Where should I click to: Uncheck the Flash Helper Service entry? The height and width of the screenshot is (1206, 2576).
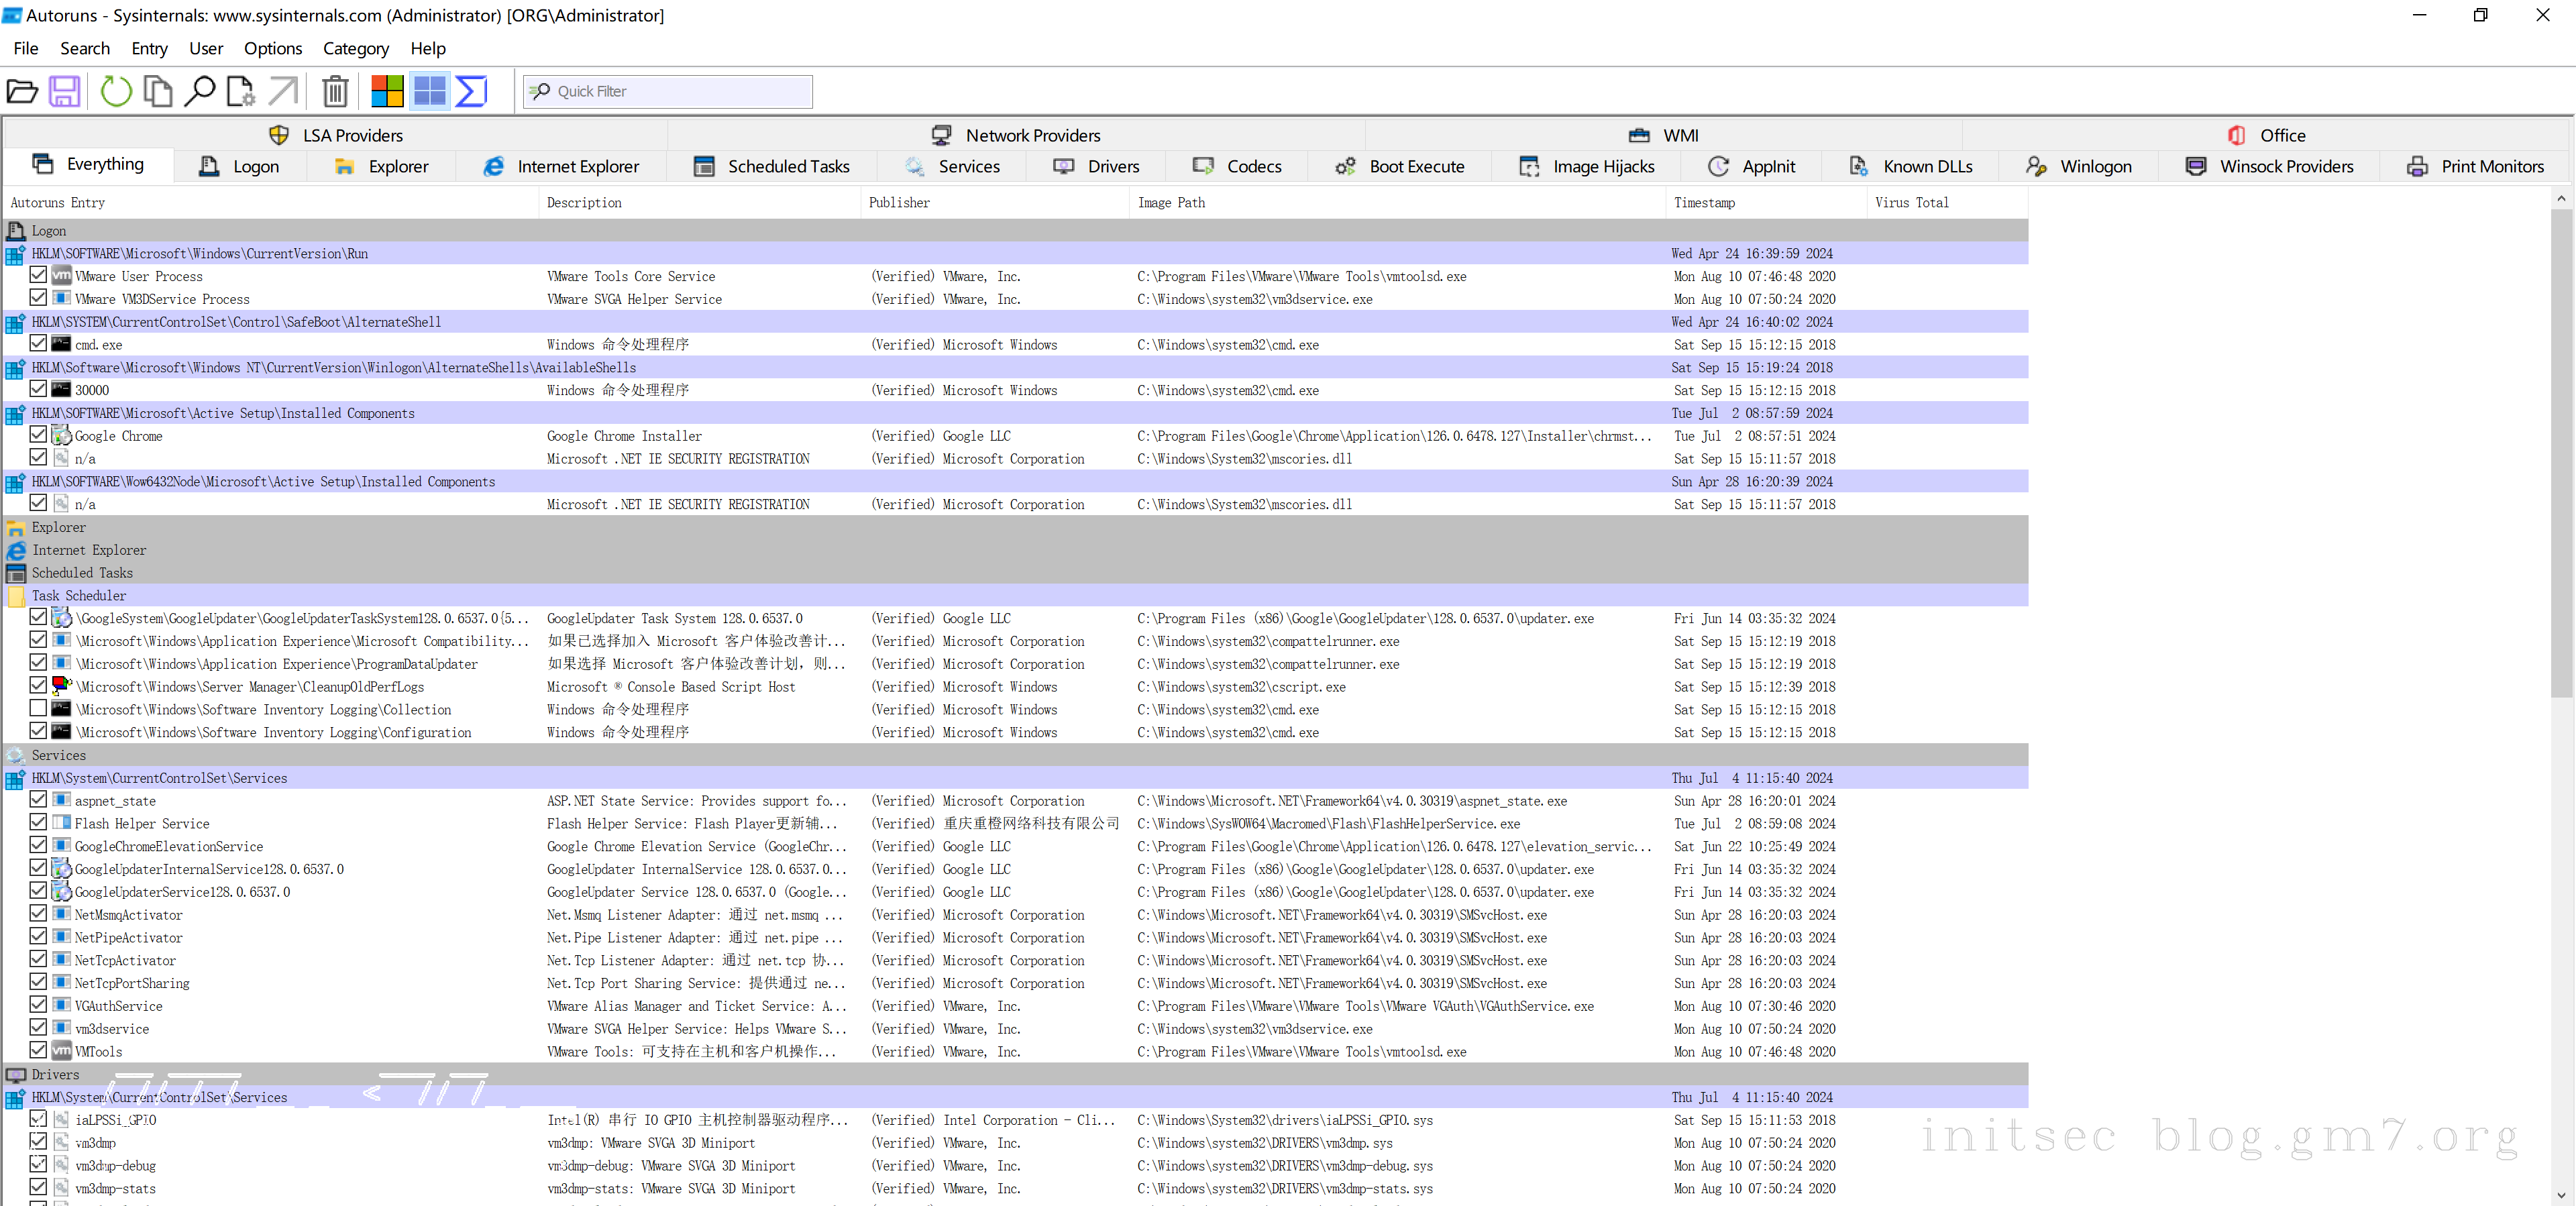(x=38, y=822)
